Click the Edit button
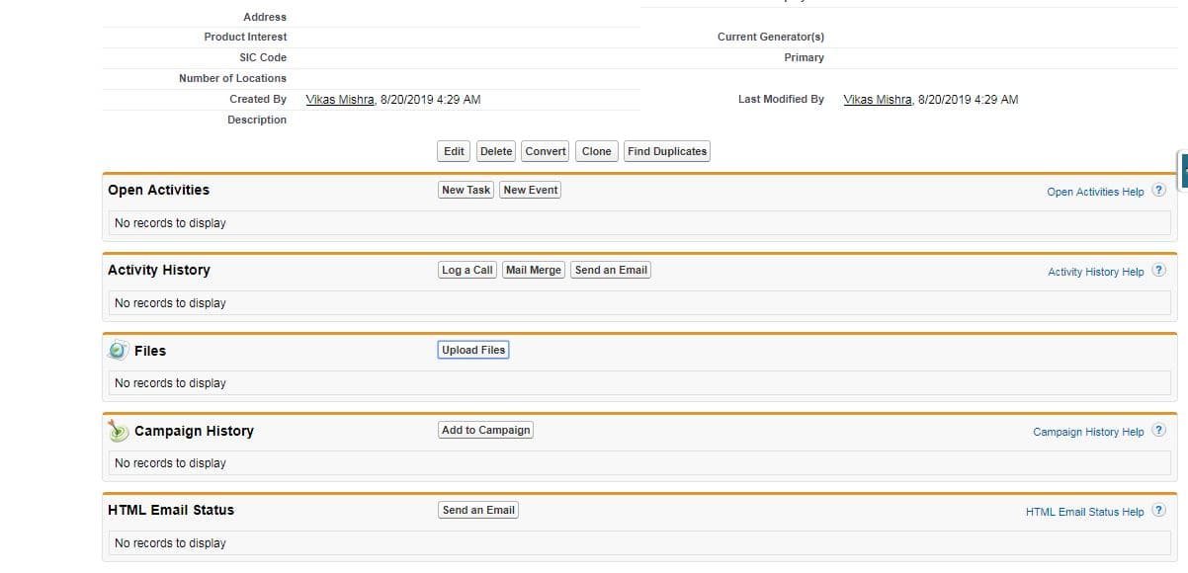 (454, 151)
